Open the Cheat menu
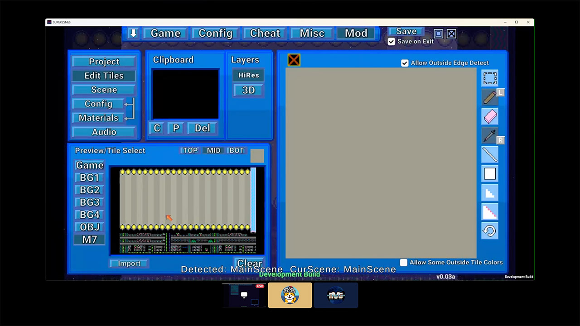Viewport: 580px width, 326px height. tap(265, 33)
